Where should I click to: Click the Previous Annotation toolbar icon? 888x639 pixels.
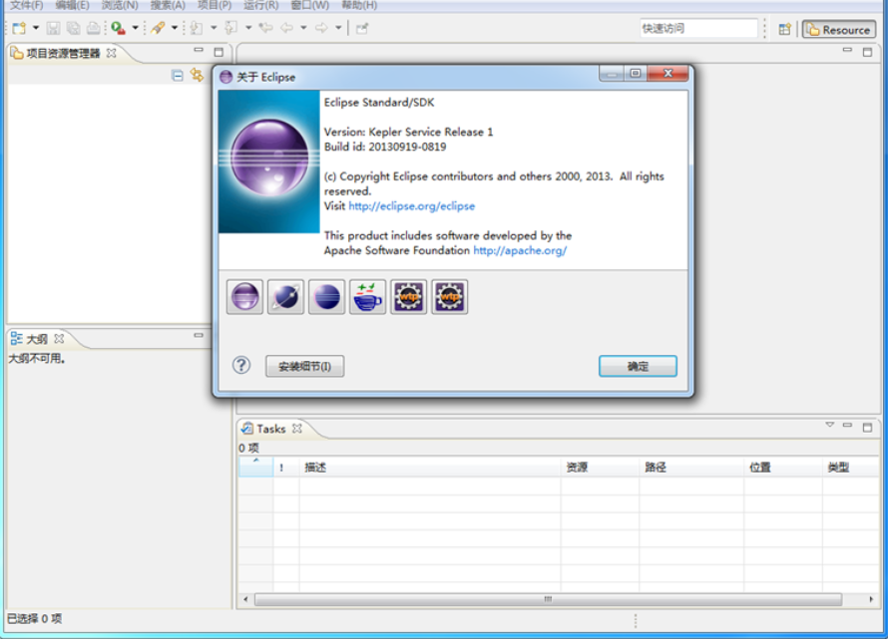(231, 28)
